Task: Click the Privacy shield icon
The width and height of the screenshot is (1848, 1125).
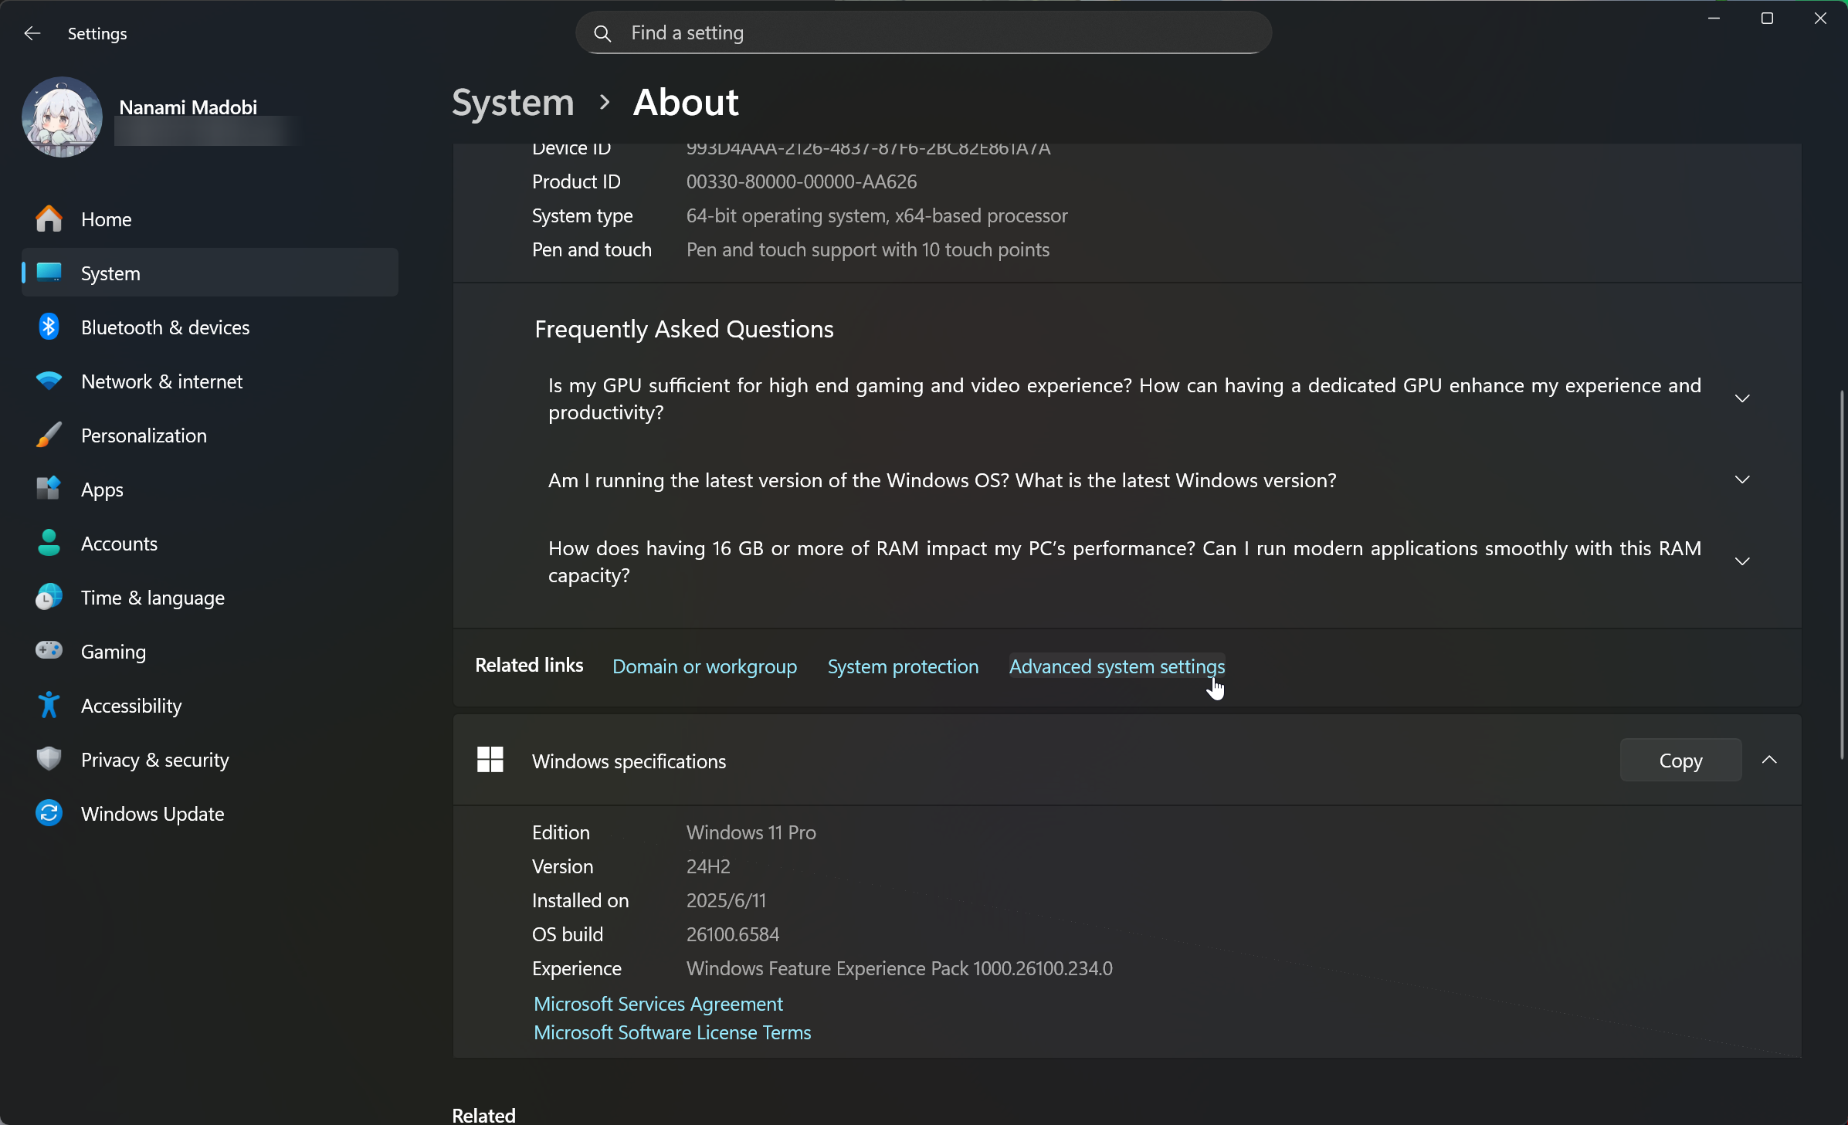Action: pyautogui.click(x=49, y=759)
